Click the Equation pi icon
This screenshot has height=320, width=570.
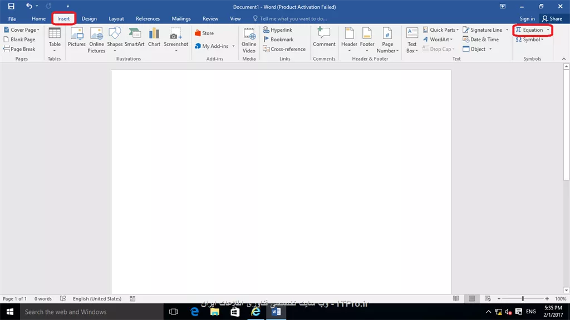coord(518,30)
